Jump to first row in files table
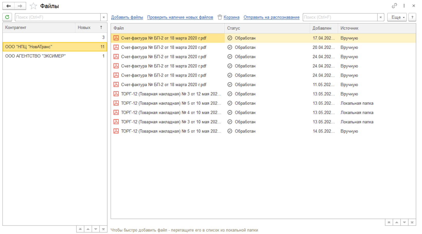This screenshot has width=422, height=234. pyautogui.click(x=389, y=222)
